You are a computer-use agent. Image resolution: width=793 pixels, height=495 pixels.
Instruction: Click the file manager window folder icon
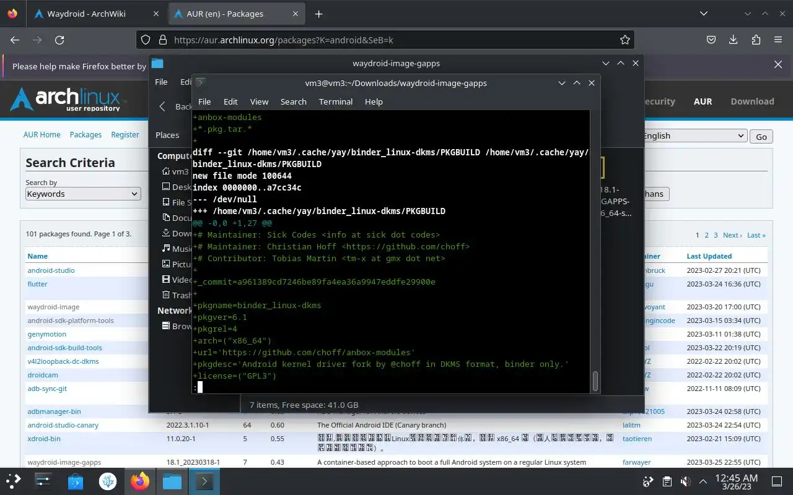coord(157,63)
